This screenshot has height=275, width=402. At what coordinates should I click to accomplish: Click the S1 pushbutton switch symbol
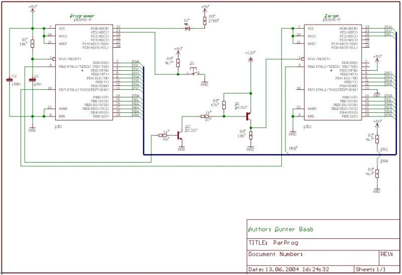pyautogui.click(x=193, y=73)
